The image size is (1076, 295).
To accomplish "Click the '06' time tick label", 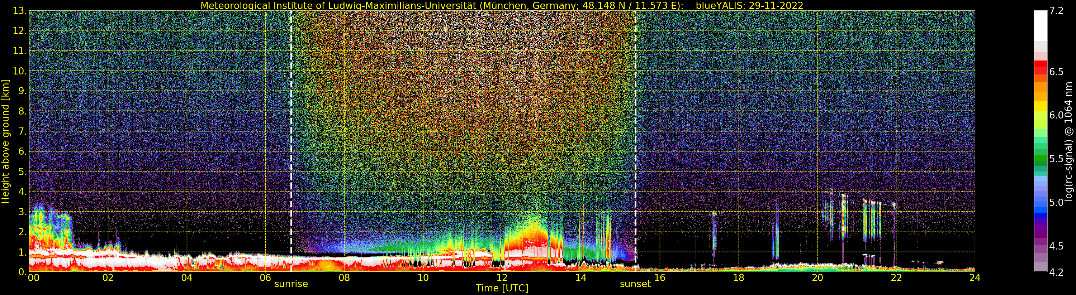I will pyautogui.click(x=265, y=278).
